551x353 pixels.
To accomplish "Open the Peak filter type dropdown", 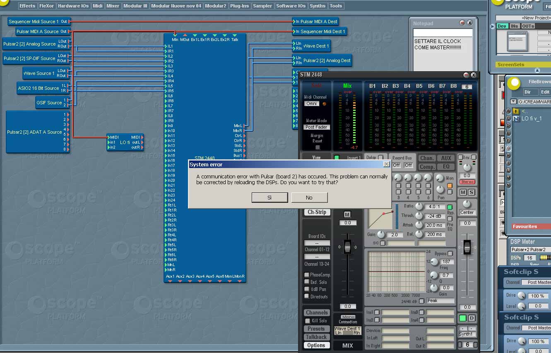I will (440, 301).
